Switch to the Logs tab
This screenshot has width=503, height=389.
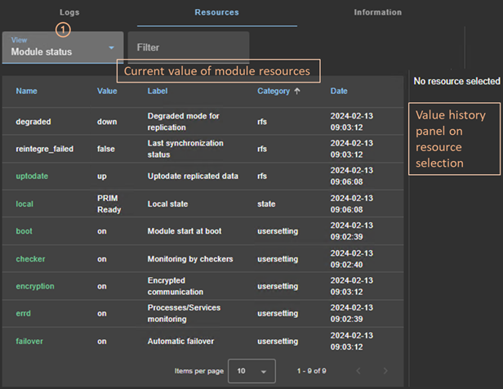pyautogui.click(x=69, y=13)
